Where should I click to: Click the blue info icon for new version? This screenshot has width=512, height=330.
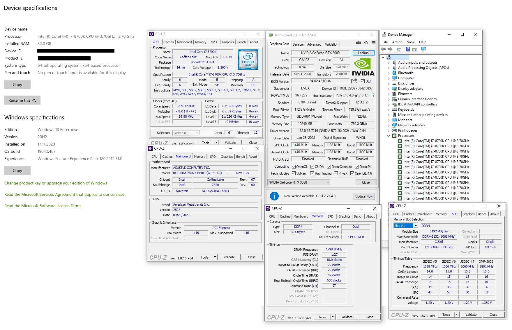274,196
